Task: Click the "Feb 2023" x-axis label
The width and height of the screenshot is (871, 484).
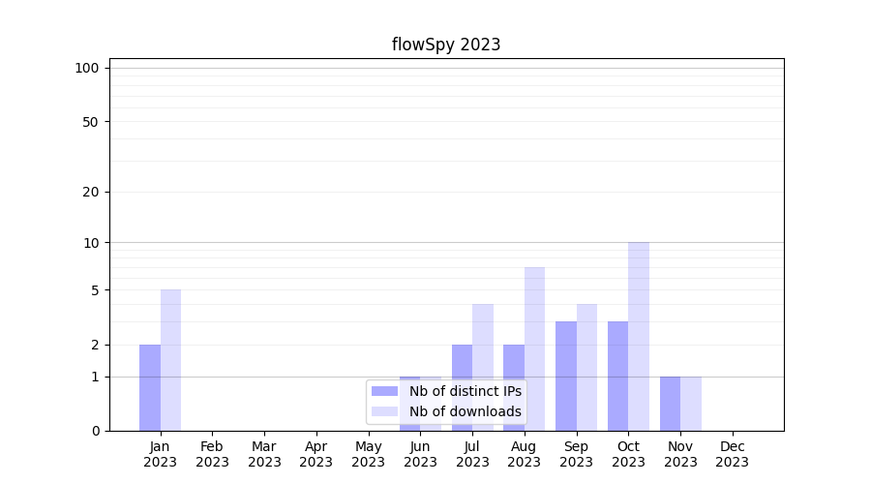Action: pos(212,454)
